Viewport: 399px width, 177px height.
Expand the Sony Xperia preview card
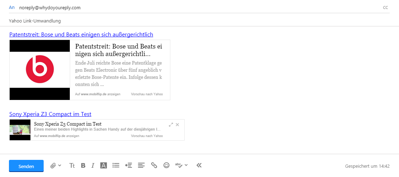171,125
